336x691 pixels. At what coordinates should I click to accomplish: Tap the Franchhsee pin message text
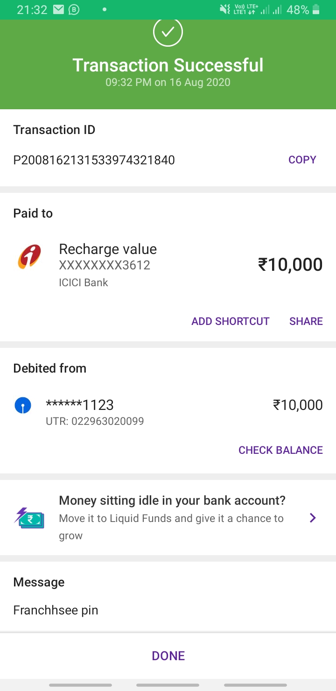point(56,610)
